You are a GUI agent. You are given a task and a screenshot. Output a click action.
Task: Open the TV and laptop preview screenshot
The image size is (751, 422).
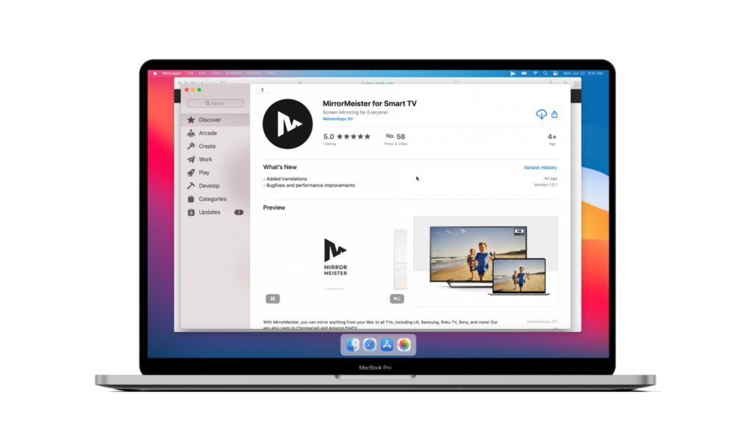tap(486, 262)
